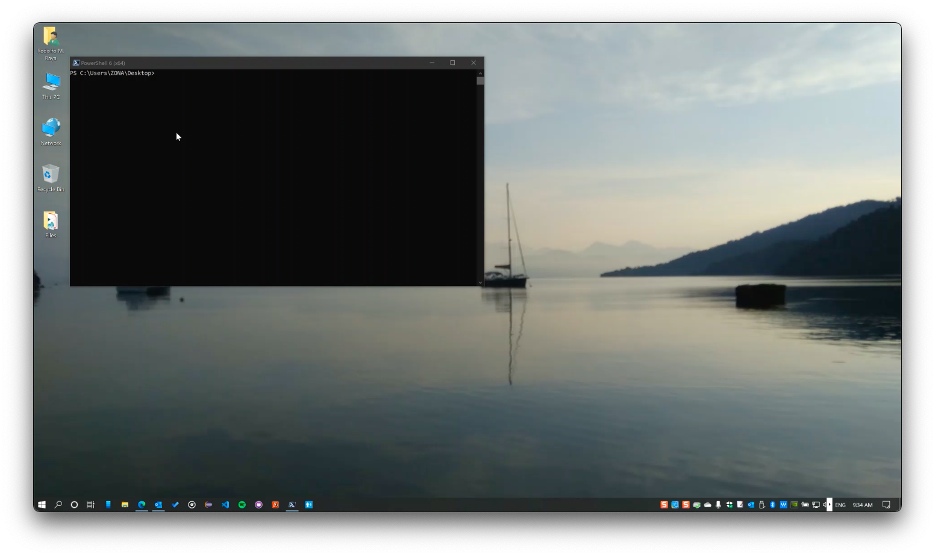Open blue arrows app on taskbar

coord(308,505)
